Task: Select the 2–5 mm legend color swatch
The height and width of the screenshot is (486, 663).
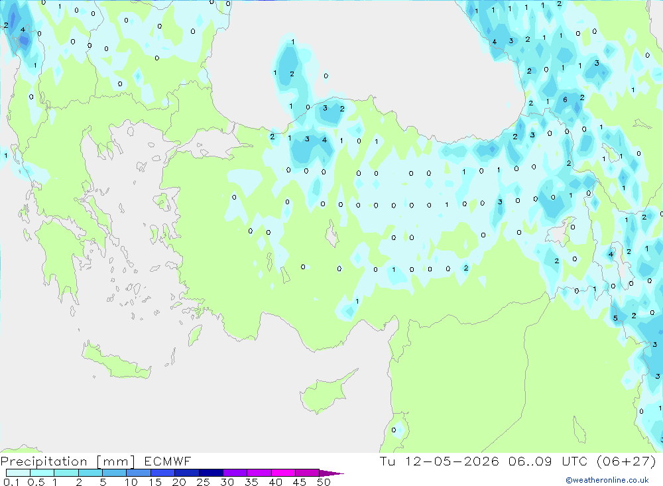Action: click(x=90, y=473)
